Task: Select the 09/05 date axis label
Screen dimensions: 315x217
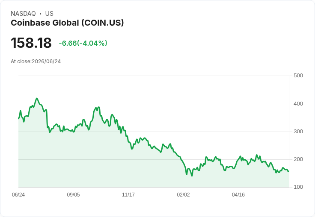Action: coord(73,194)
